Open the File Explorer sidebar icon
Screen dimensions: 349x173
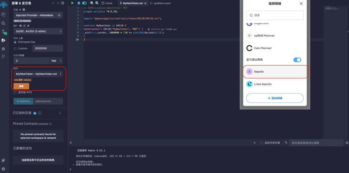pyautogui.click(x=3, y=15)
